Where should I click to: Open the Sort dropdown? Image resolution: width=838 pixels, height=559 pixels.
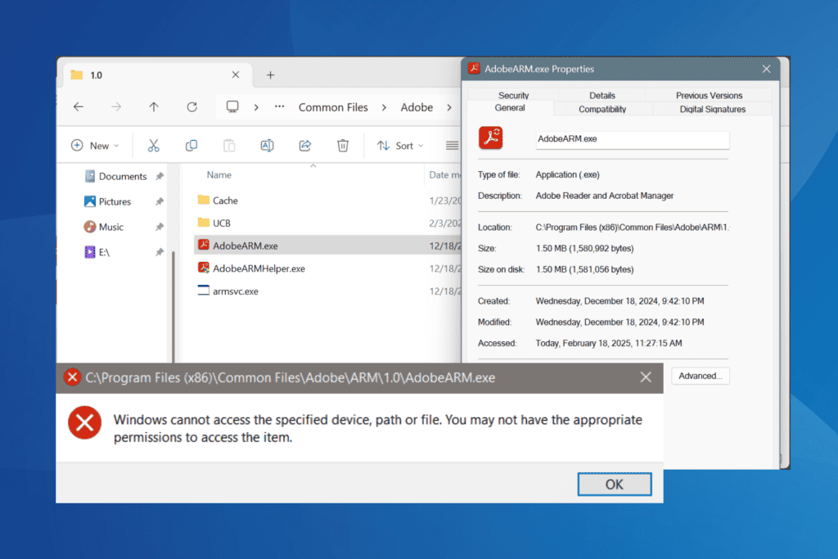400,145
